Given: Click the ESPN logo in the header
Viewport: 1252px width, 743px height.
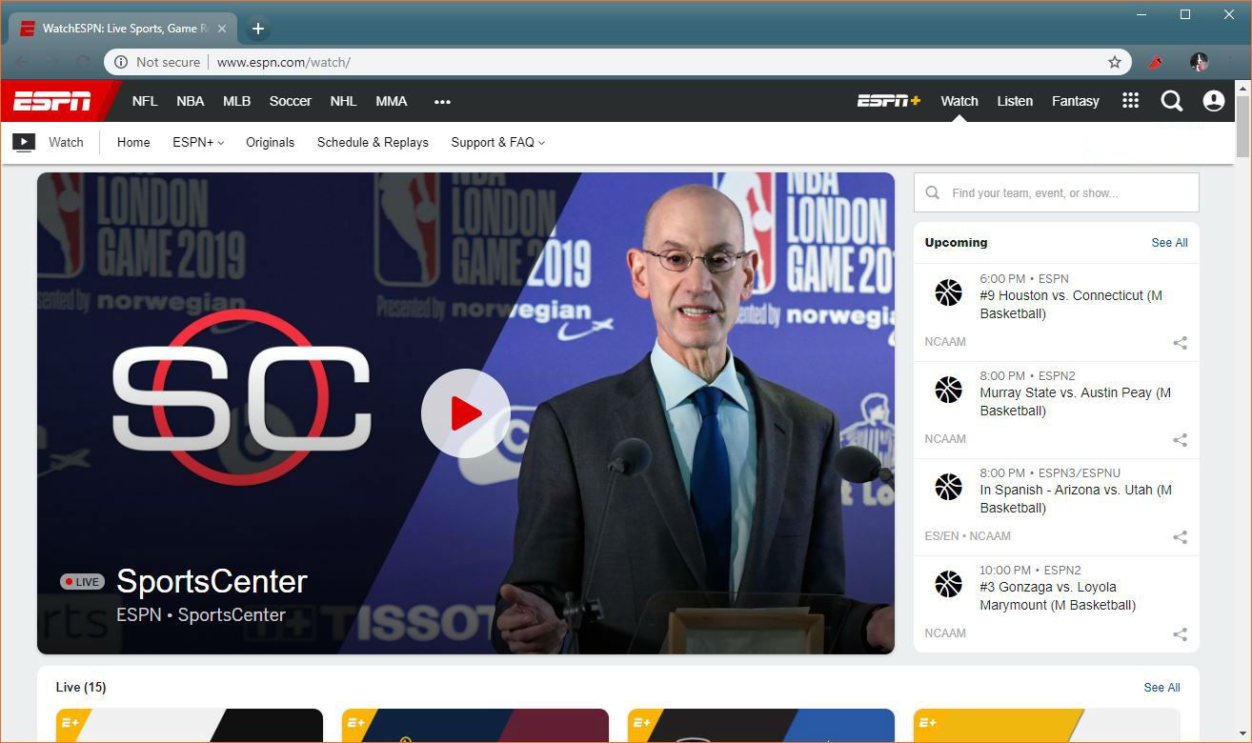Looking at the screenshot, I should click(x=52, y=101).
